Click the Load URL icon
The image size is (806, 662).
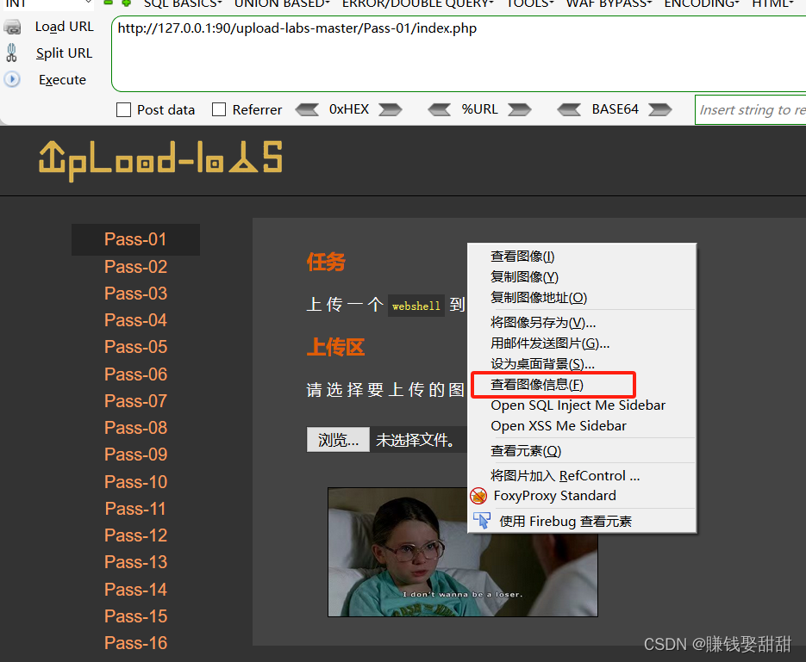(x=12, y=27)
